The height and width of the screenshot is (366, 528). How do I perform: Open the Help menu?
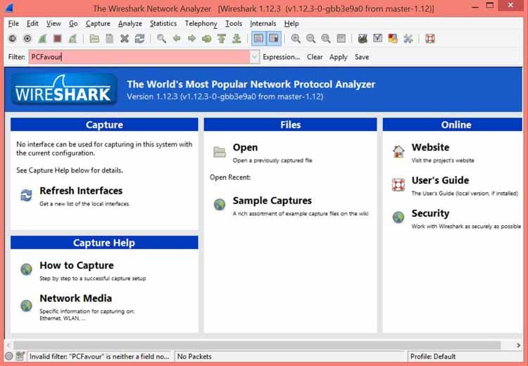coord(291,23)
